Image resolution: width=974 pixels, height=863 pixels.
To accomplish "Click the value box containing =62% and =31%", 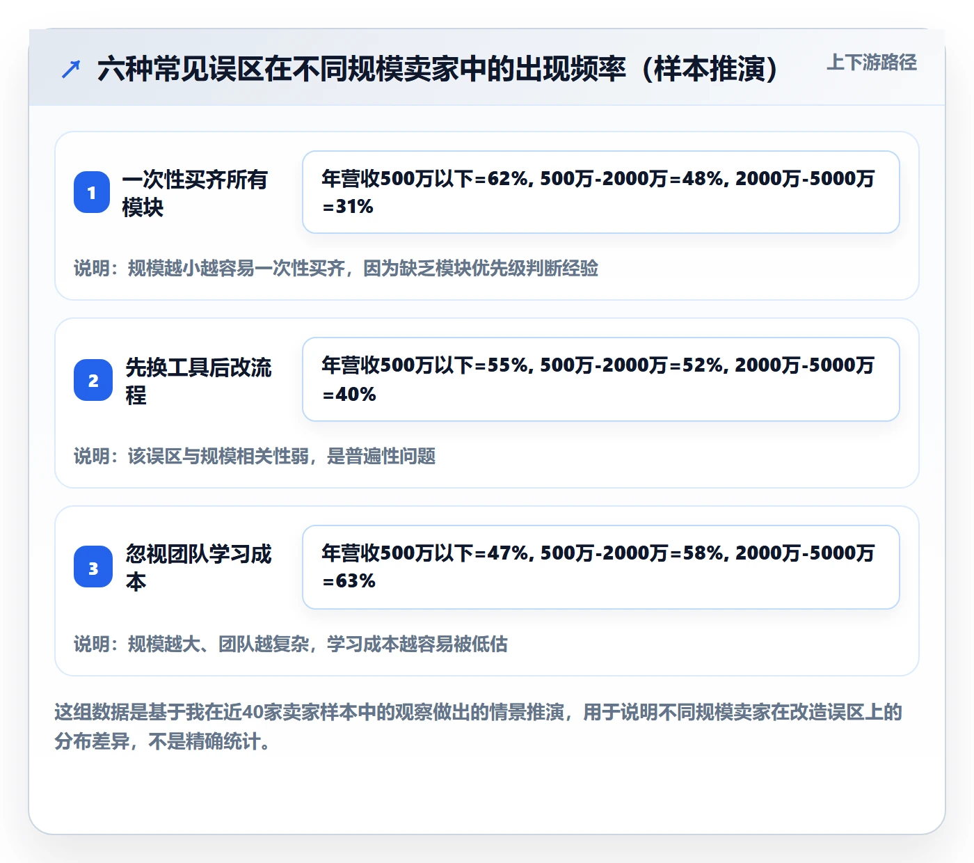I will pyautogui.click(x=601, y=192).
